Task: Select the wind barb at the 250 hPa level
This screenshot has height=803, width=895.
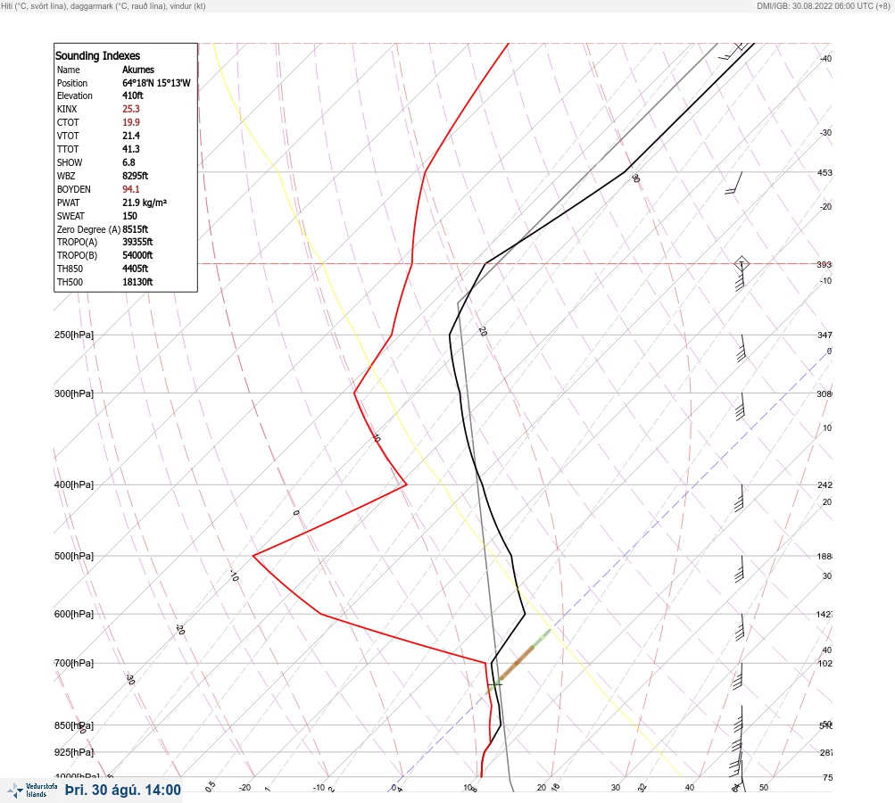Action: (x=742, y=348)
